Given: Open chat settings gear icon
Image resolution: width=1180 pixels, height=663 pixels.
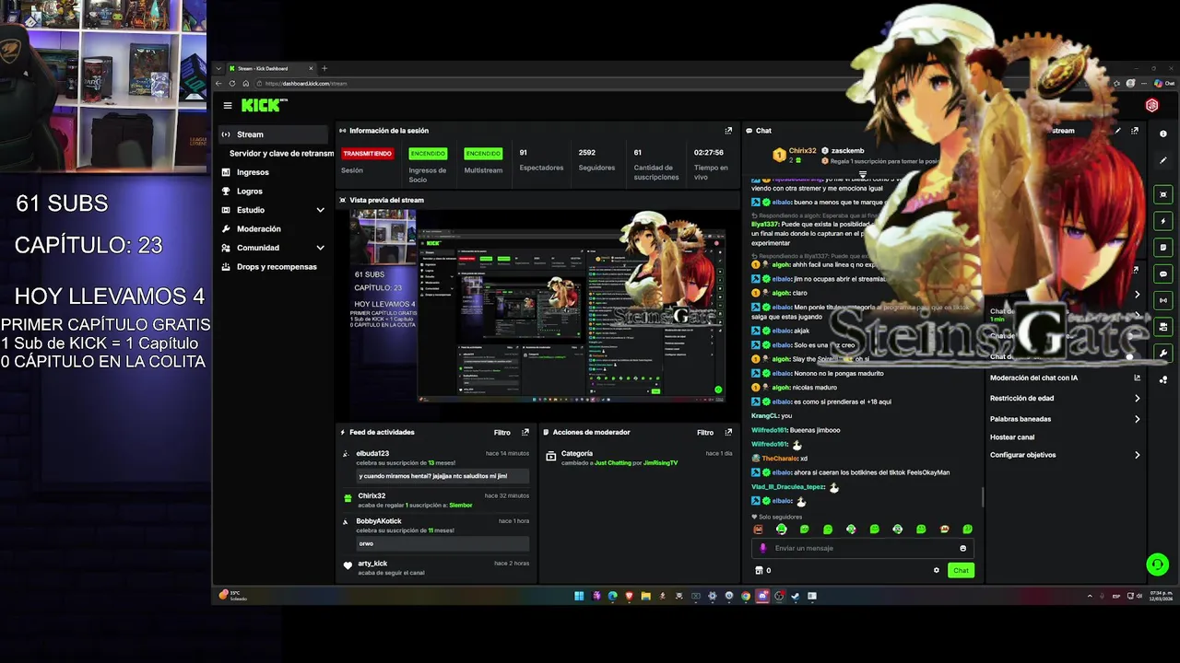Looking at the screenshot, I should (937, 570).
